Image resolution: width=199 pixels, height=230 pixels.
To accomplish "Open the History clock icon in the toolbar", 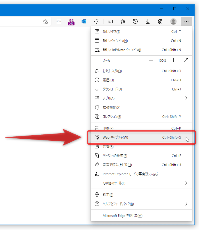I will point(135,21).
